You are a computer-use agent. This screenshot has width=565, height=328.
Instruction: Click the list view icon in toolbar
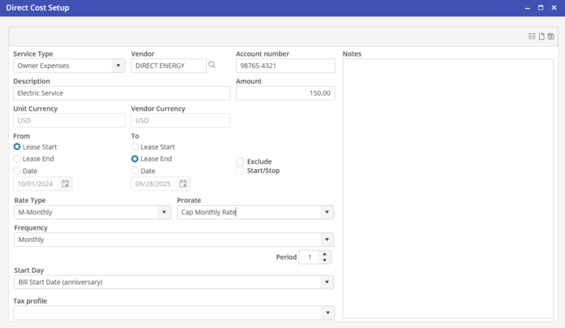[x=532, y=36]
